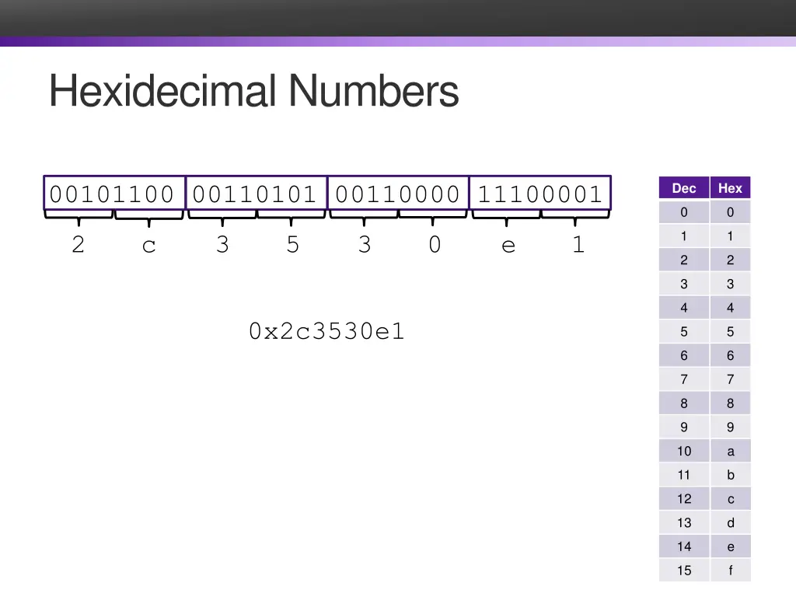
Task: Click the Dec column header
Action: 683,188
